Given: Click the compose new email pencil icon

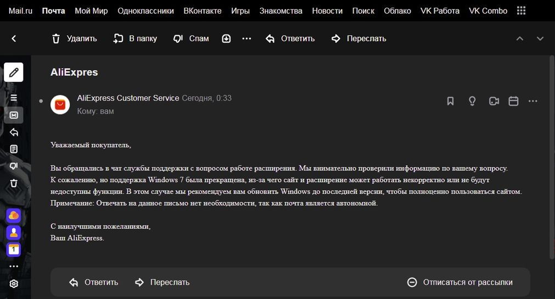Looking at the screenshot, I should click(14, 72).
